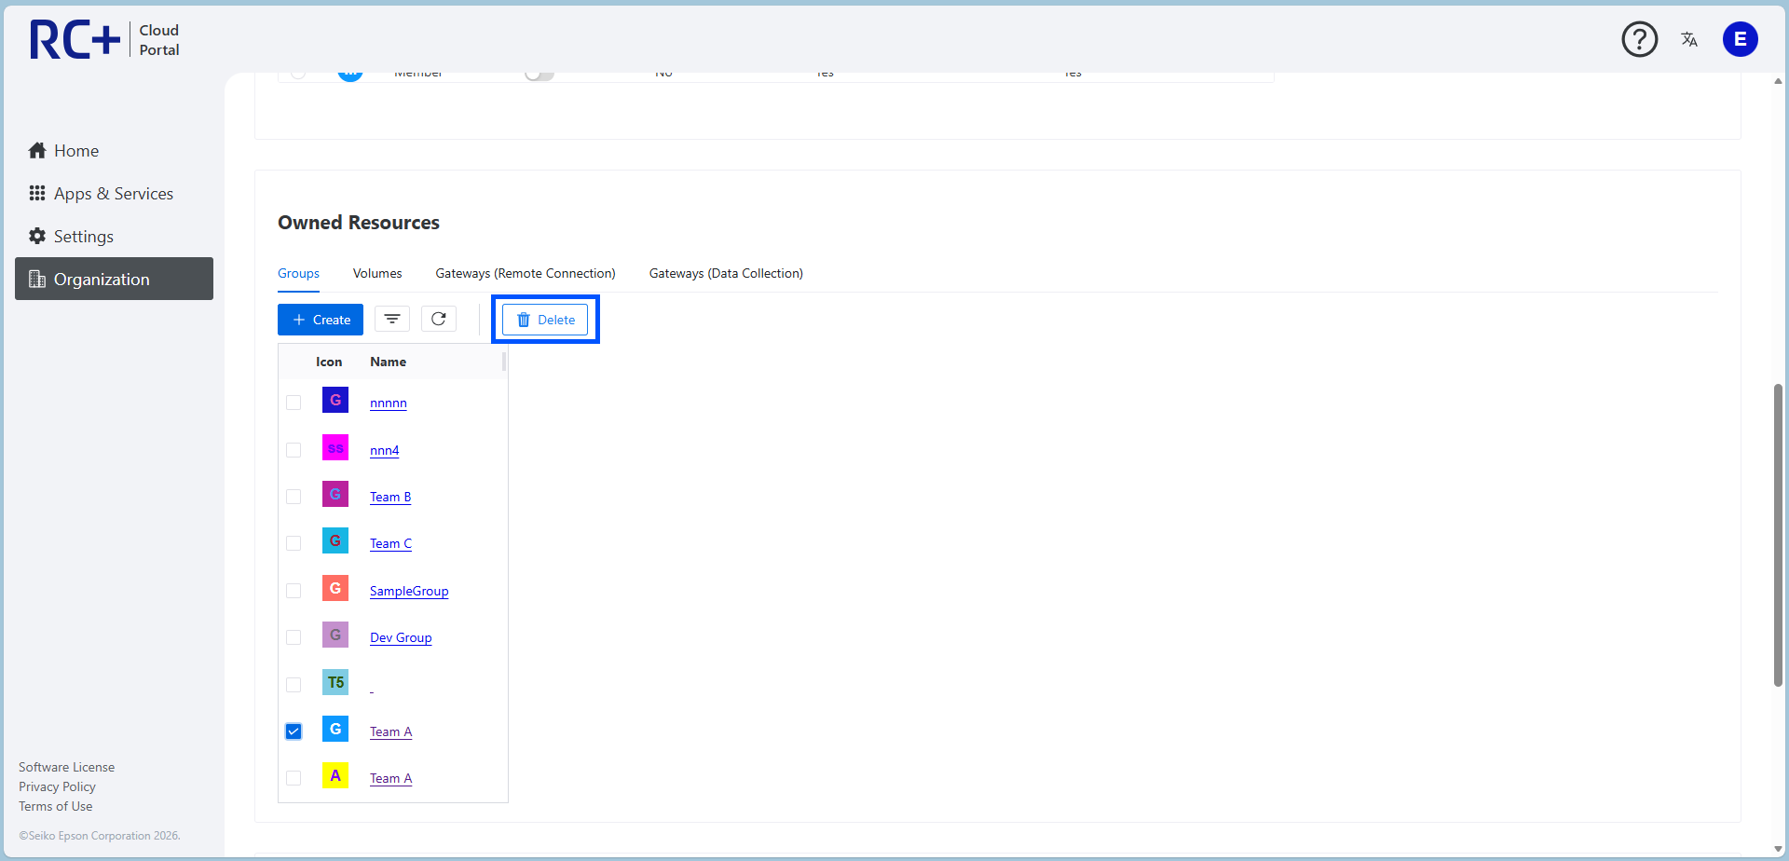This screenshot has height=861, width=1789.
Task: Open the user account avatar E
Action: [x=1740, y=39]
